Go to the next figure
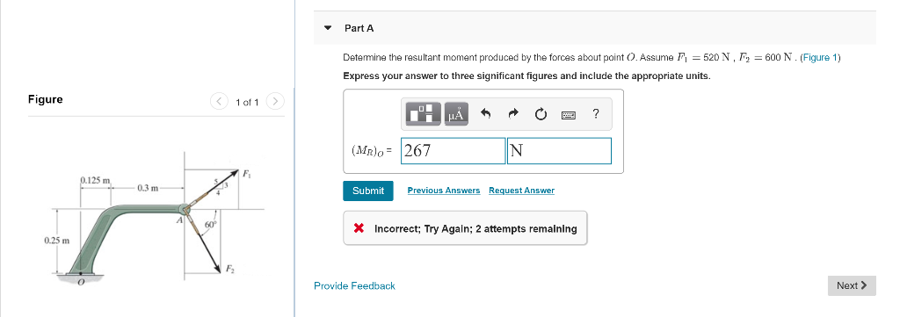 point(275,102)
